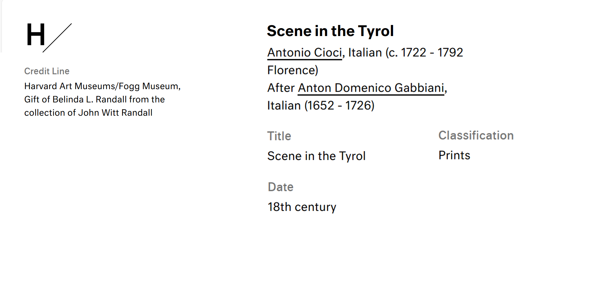The height and width of the screenshot is (281, 596).
Task: Click the Prints classification value
Action: point(454,155)
